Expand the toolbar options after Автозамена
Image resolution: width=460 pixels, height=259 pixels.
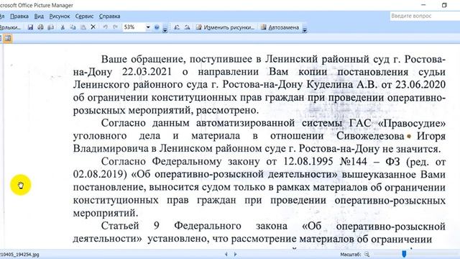coord(305,28)
